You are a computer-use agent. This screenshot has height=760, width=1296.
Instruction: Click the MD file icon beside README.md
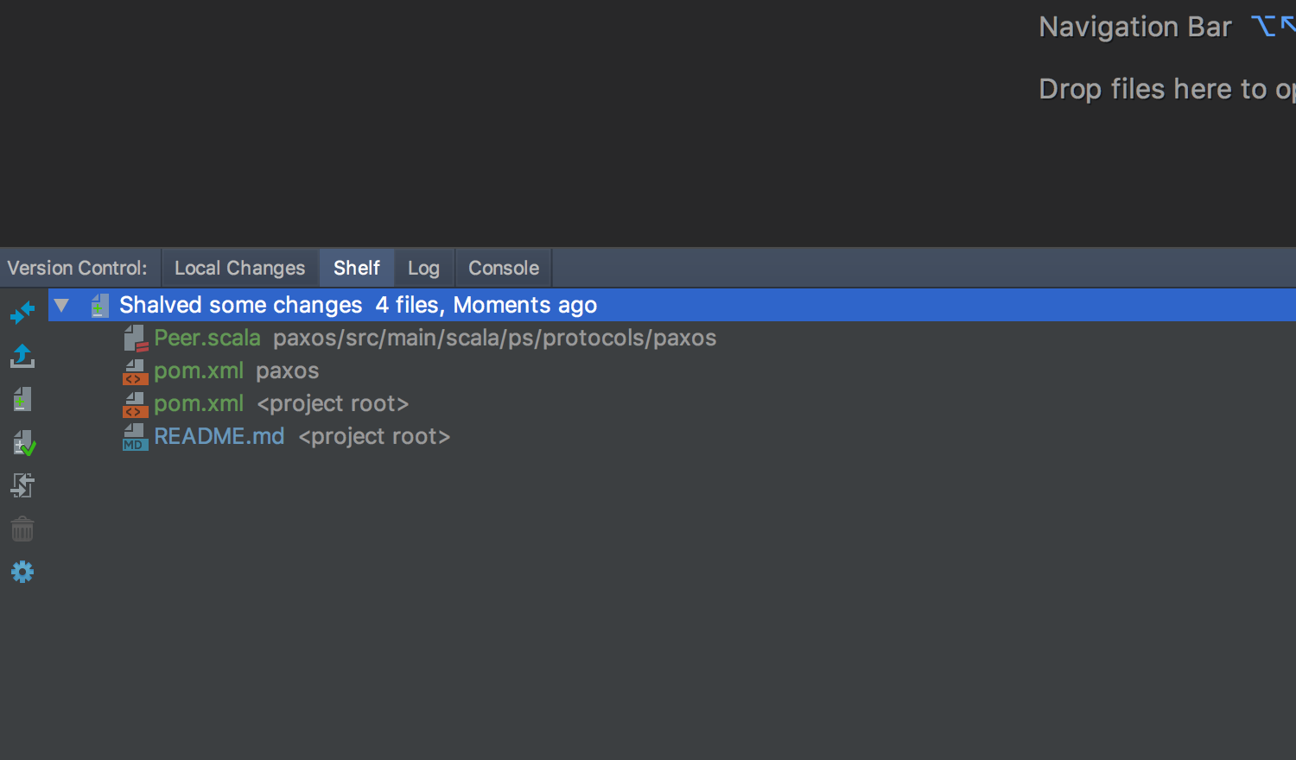pyautogui.click(x=135, y=437)
